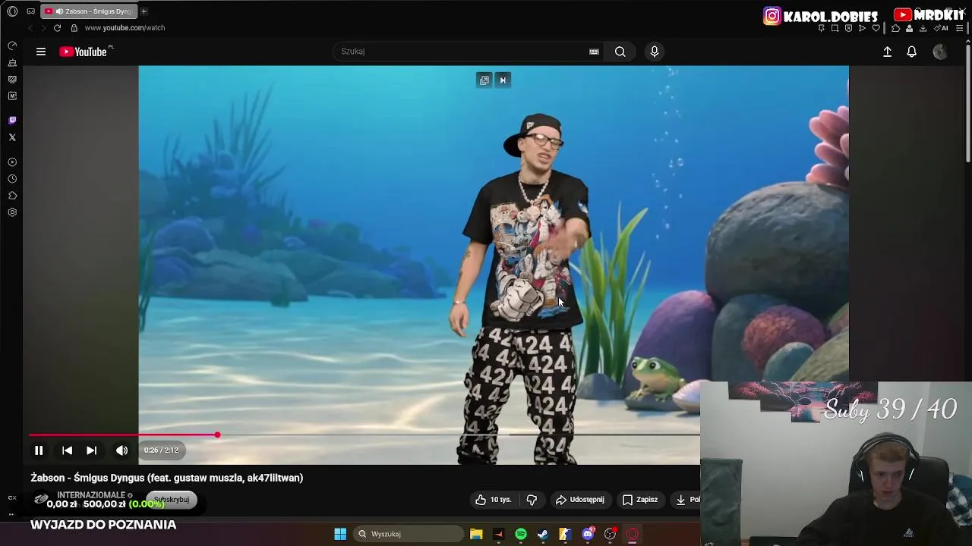Image resolution: width=972 pixels, height=546 pixels.
Task: Open the INTERNAZIOMALE channel name
Action: [x=91, y=495]
